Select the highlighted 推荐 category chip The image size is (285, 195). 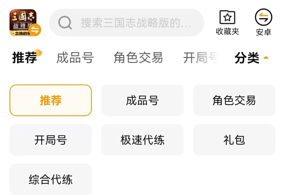(51, 100)
